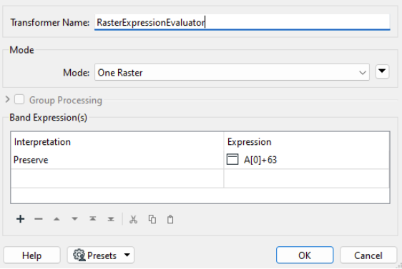This screenshot has height=269, width=402.
Task: Confirm the dialog with OK
Action: (x=305, y=255)
